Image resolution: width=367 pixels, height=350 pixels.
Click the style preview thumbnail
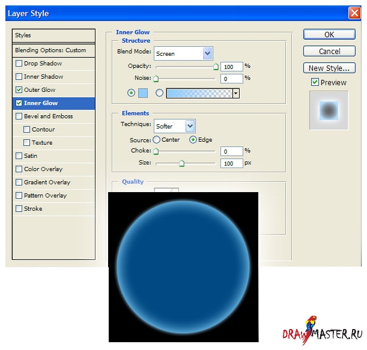click(329, 110)
